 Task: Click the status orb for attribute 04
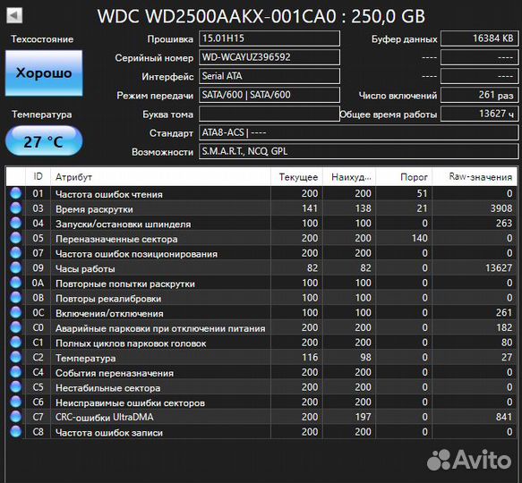point(15,223)
